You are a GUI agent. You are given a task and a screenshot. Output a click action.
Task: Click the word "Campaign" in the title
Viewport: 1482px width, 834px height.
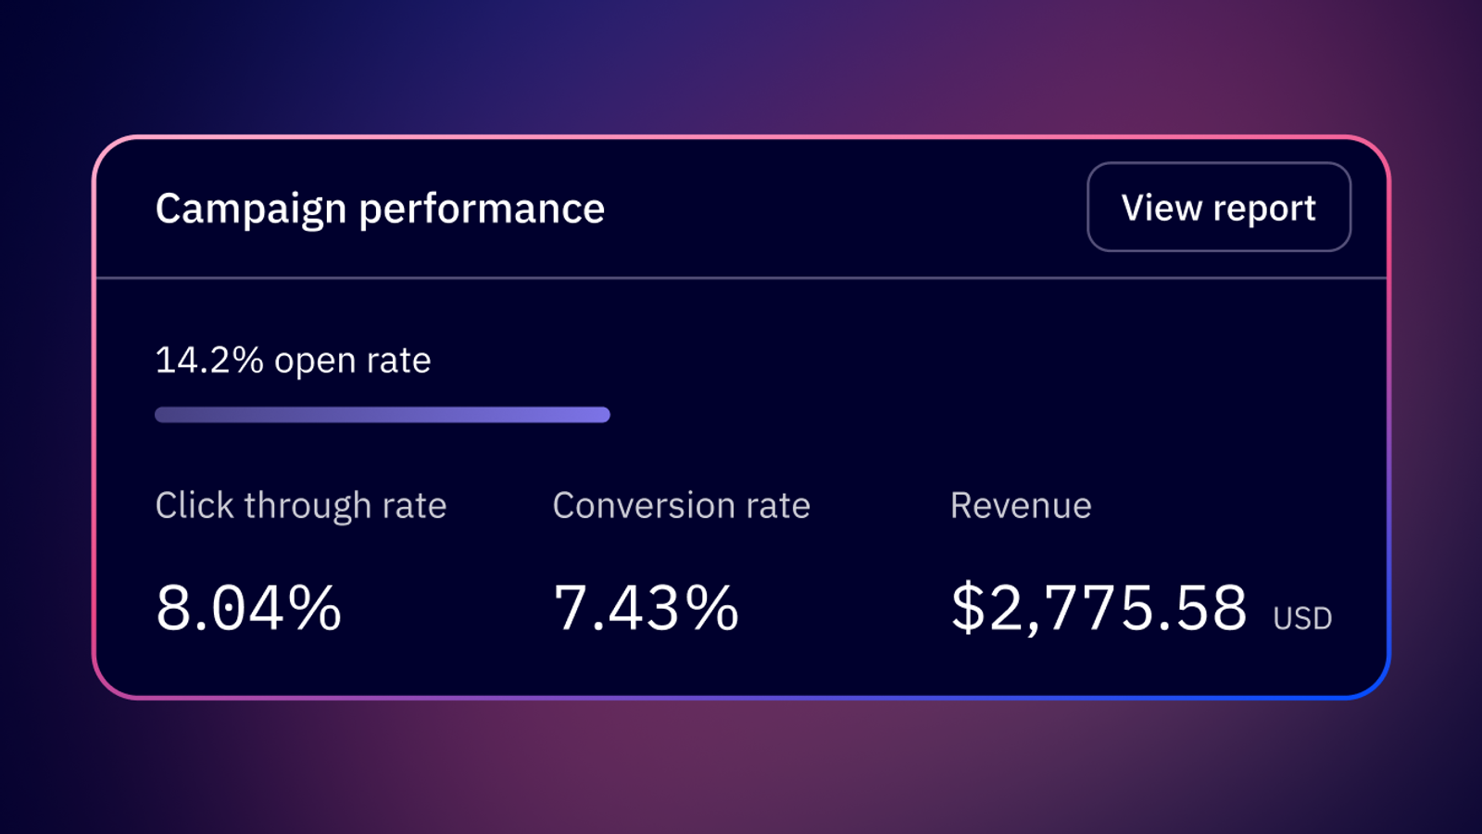coord(250,209)
